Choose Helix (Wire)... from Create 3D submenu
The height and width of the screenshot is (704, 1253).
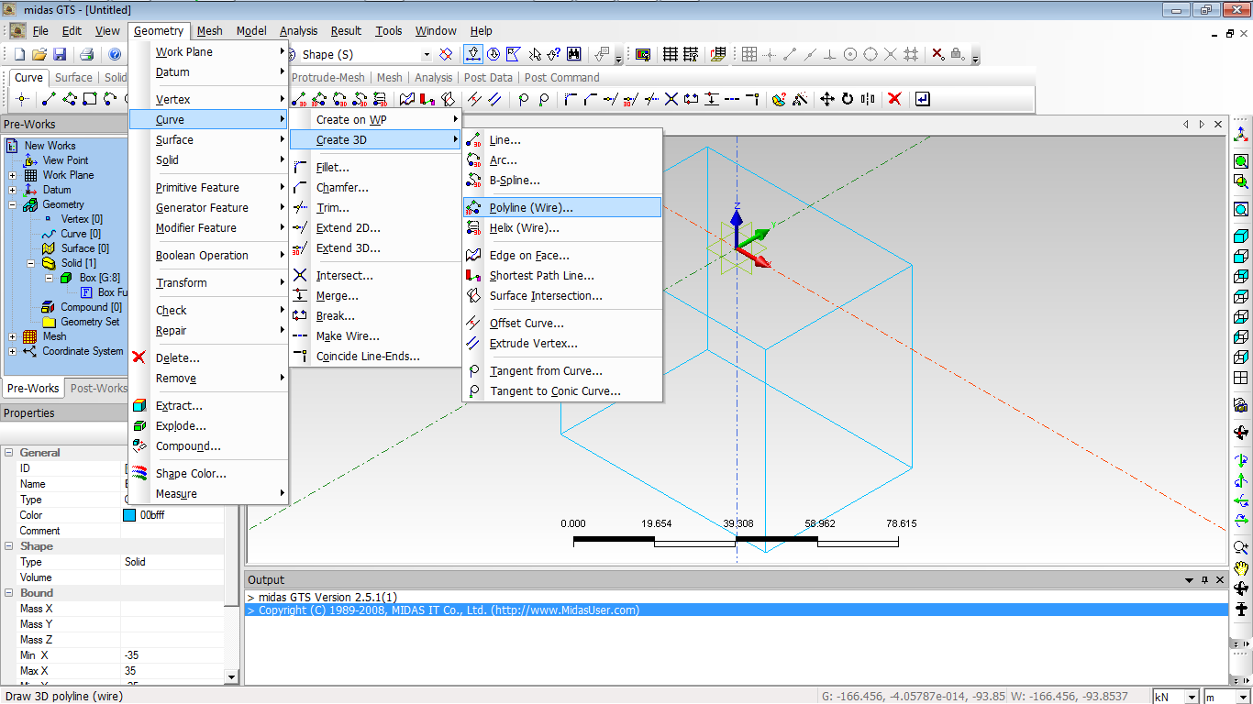point(562,228)
